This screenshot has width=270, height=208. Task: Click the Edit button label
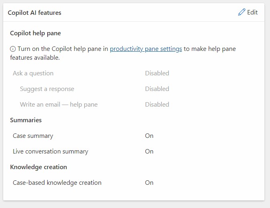252,12
